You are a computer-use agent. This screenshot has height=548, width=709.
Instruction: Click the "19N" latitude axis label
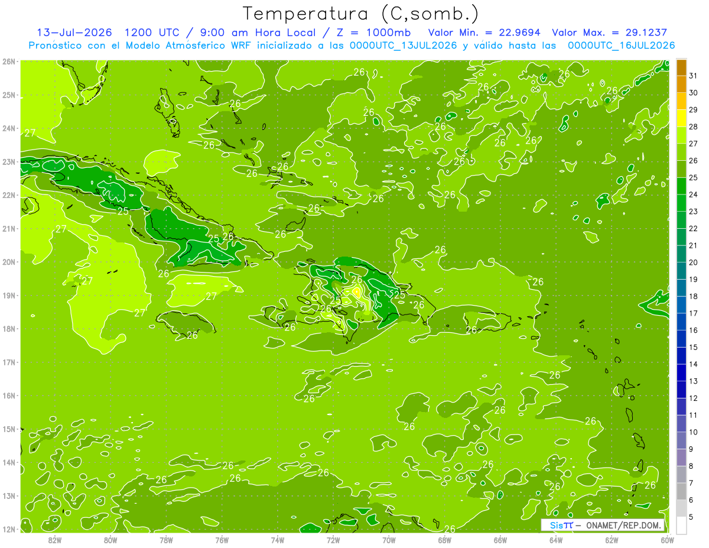[x=8, y=296]
